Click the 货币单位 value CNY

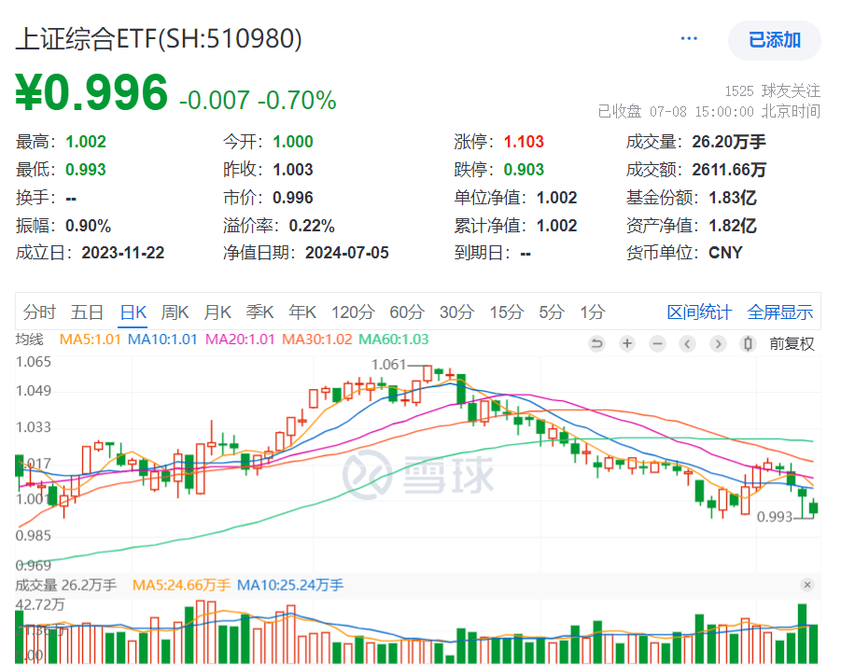click(725, 253)
